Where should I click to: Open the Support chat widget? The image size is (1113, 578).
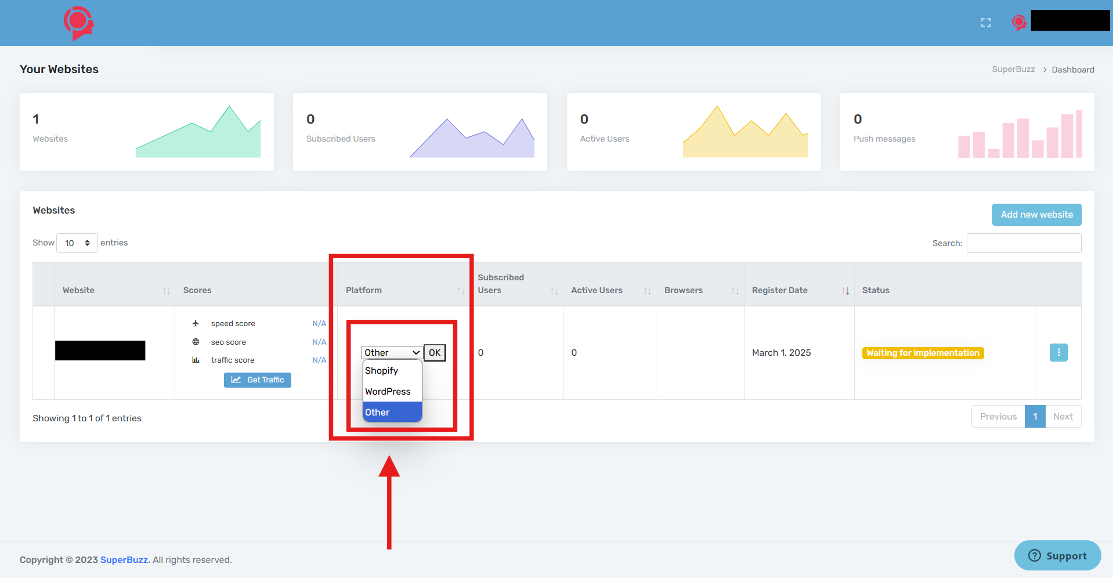(1057, 555)
